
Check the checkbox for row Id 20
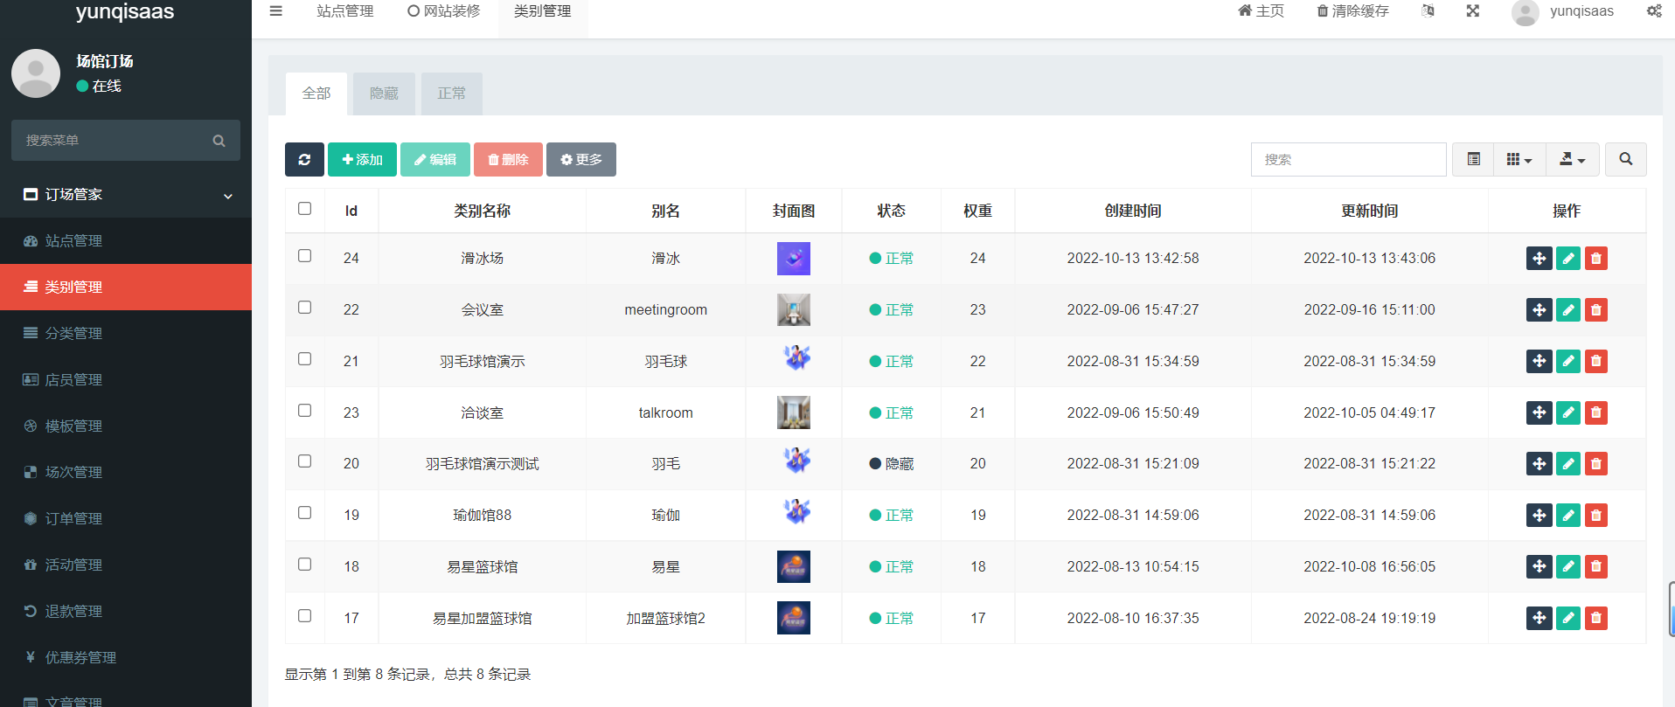coord(304,461)
